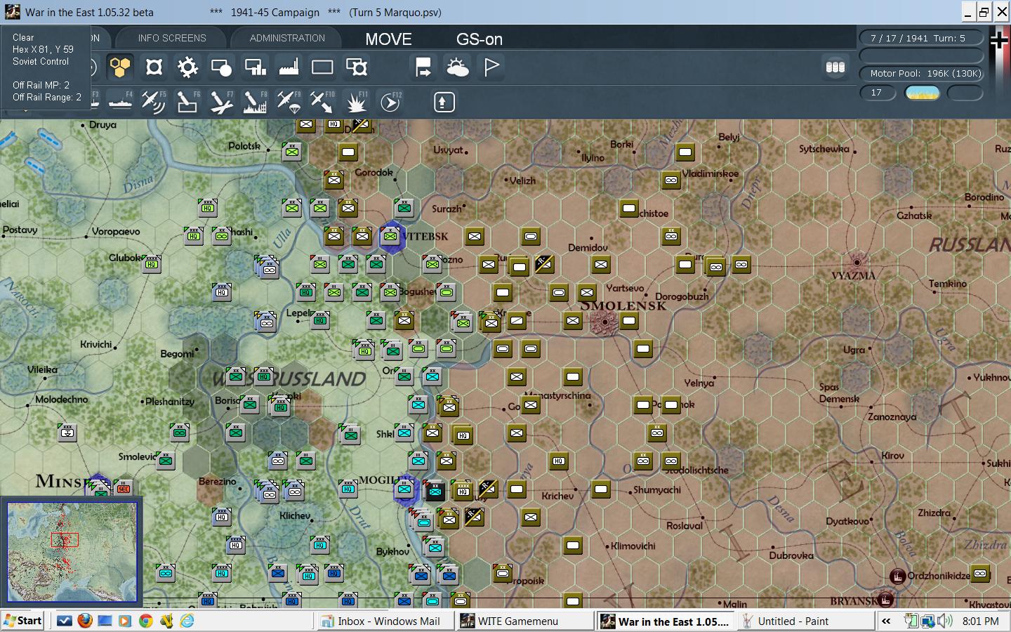Show the weather display icon
Viewport: 1011px width, 632px height.
[x=457, y=67]
